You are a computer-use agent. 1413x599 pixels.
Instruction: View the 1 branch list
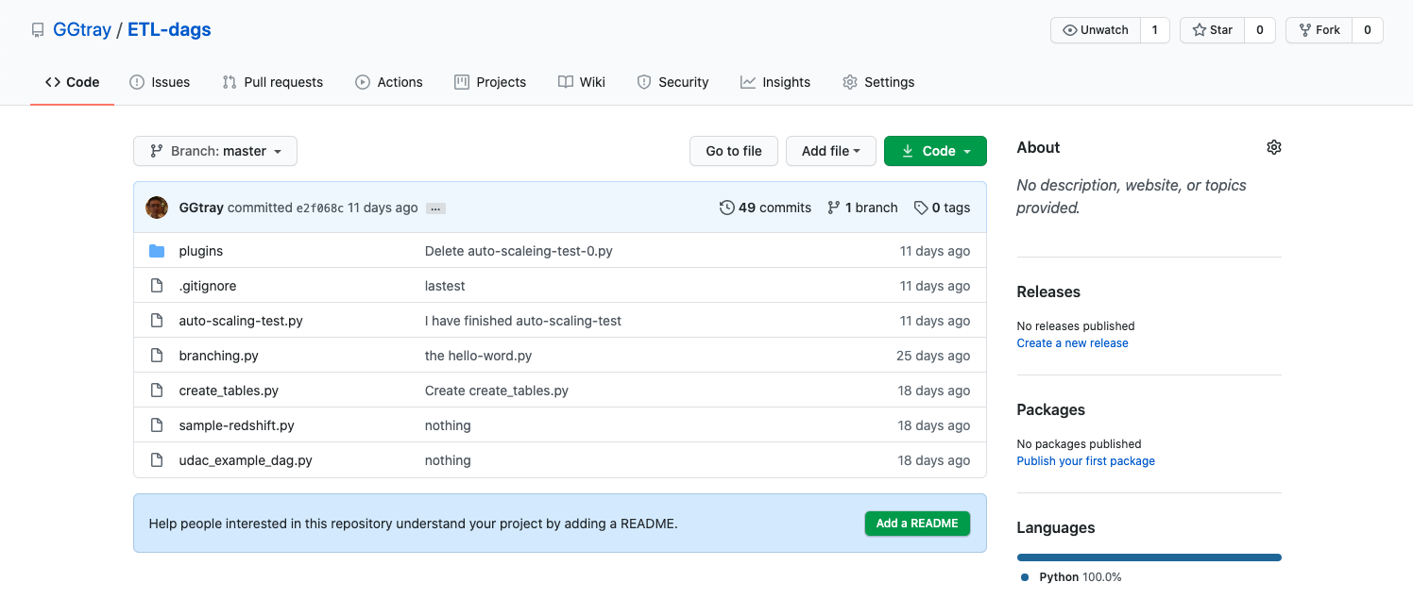coord(862,208)
